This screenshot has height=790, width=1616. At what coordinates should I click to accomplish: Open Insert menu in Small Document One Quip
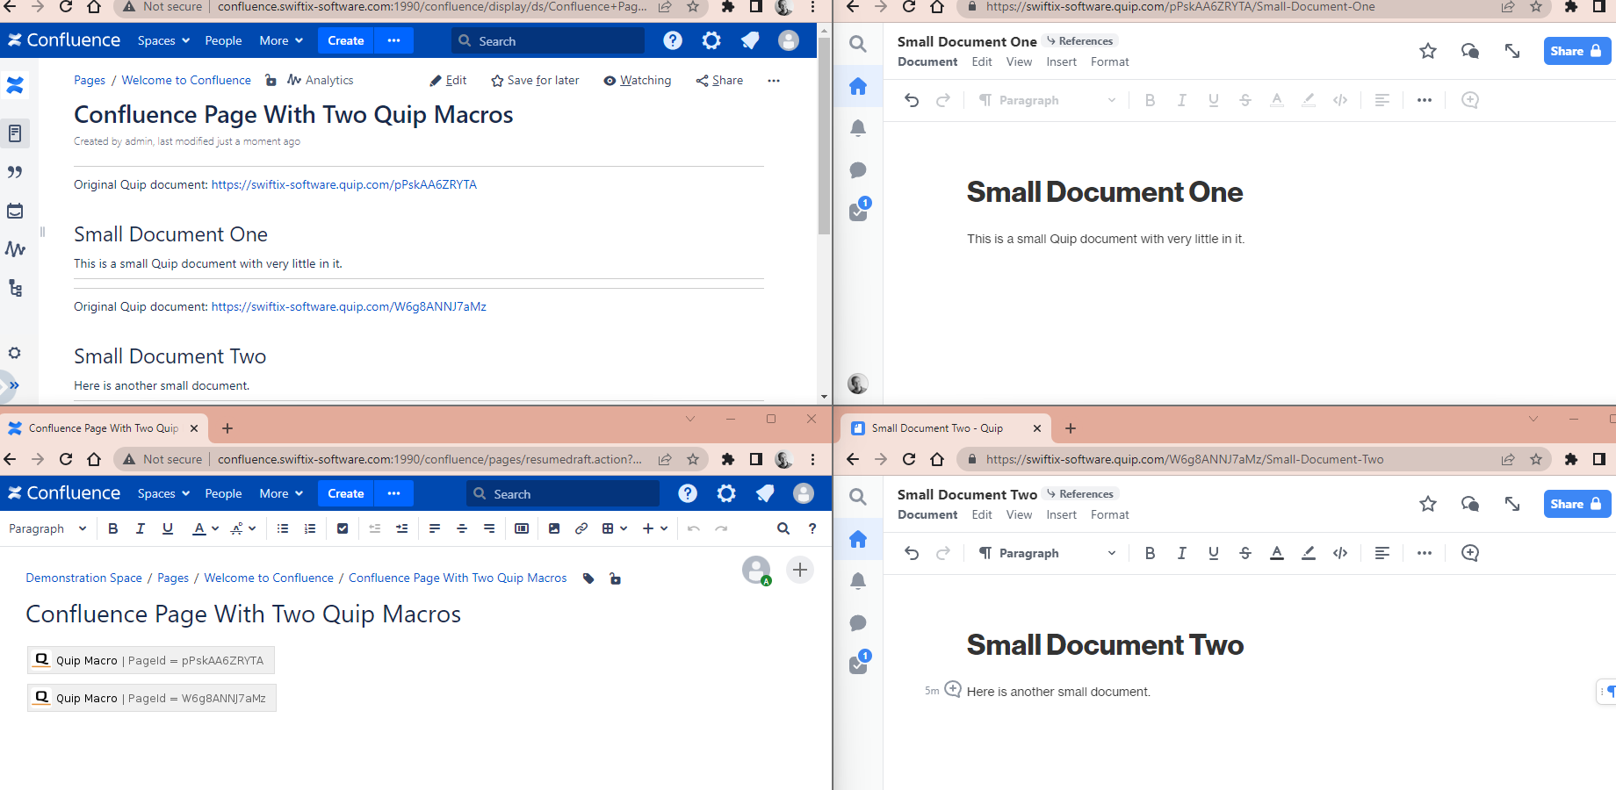(x=1061, y=62)
